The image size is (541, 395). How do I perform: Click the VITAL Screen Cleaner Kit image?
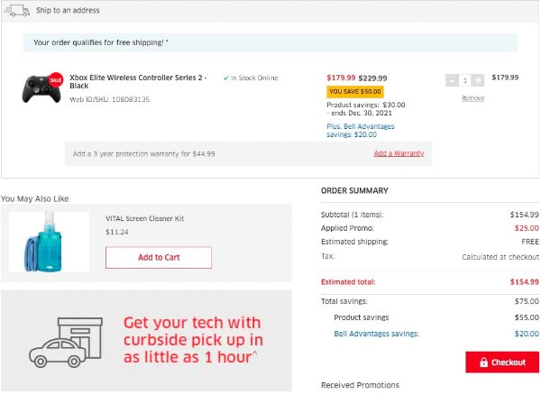click(x=49, y=243)
